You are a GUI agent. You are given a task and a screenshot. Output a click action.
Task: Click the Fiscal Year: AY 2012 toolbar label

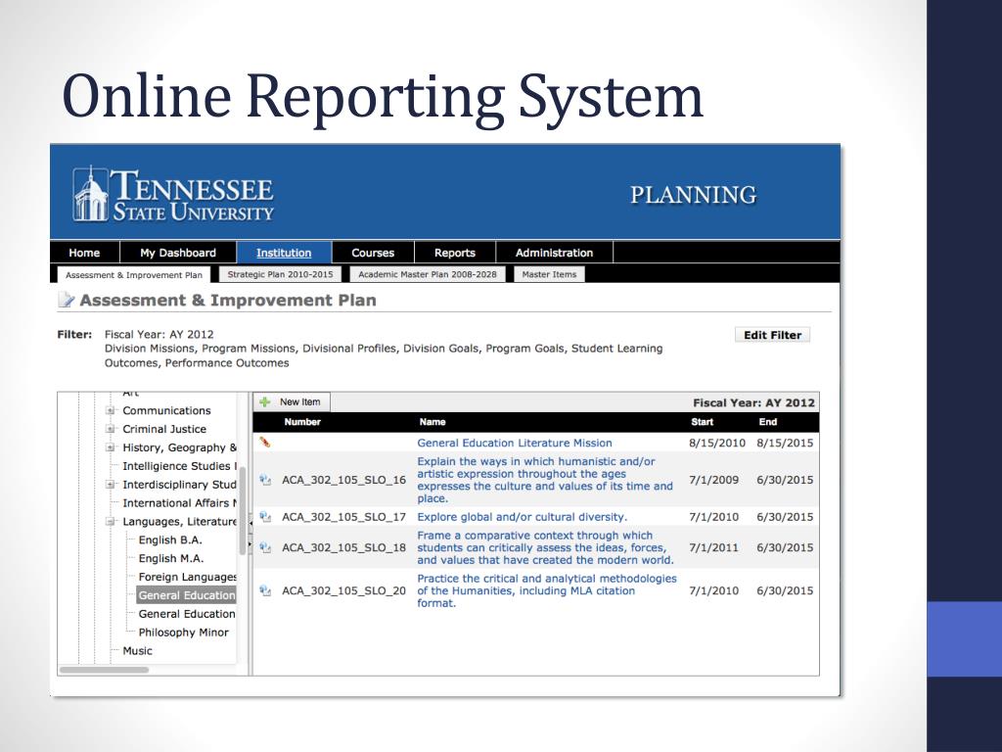[x=753, y=402]
